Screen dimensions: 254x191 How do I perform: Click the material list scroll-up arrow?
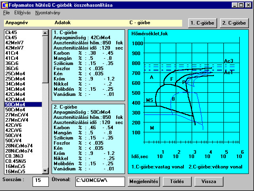45,33
